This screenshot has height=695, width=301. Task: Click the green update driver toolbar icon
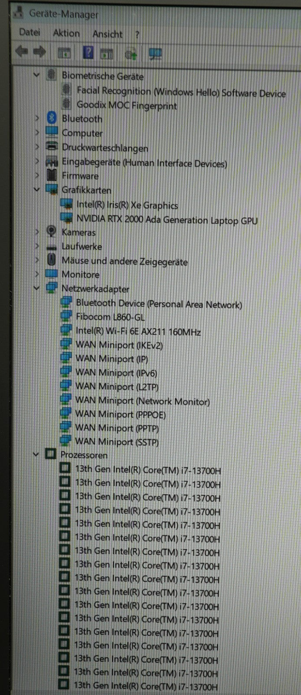coord(131,54)
